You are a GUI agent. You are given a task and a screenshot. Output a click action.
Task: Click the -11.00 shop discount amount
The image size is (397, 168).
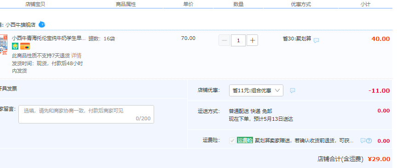[x=379, y=91]
